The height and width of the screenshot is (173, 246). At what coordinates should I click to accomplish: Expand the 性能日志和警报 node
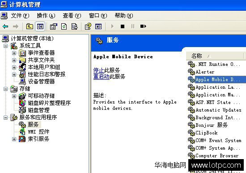point(14,74)
